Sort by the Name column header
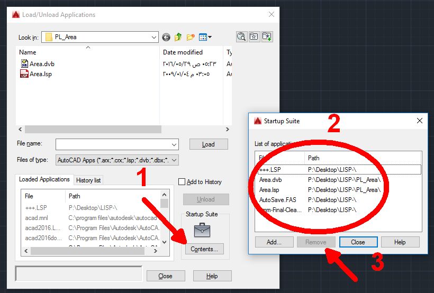Viewport: 434px width, 293px height. (x=87, y=52)
